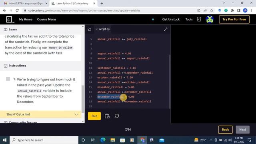This screenshot has height=144, width=256.
Task: Open the Mail app from taskbar
Action: coord(162,140)
